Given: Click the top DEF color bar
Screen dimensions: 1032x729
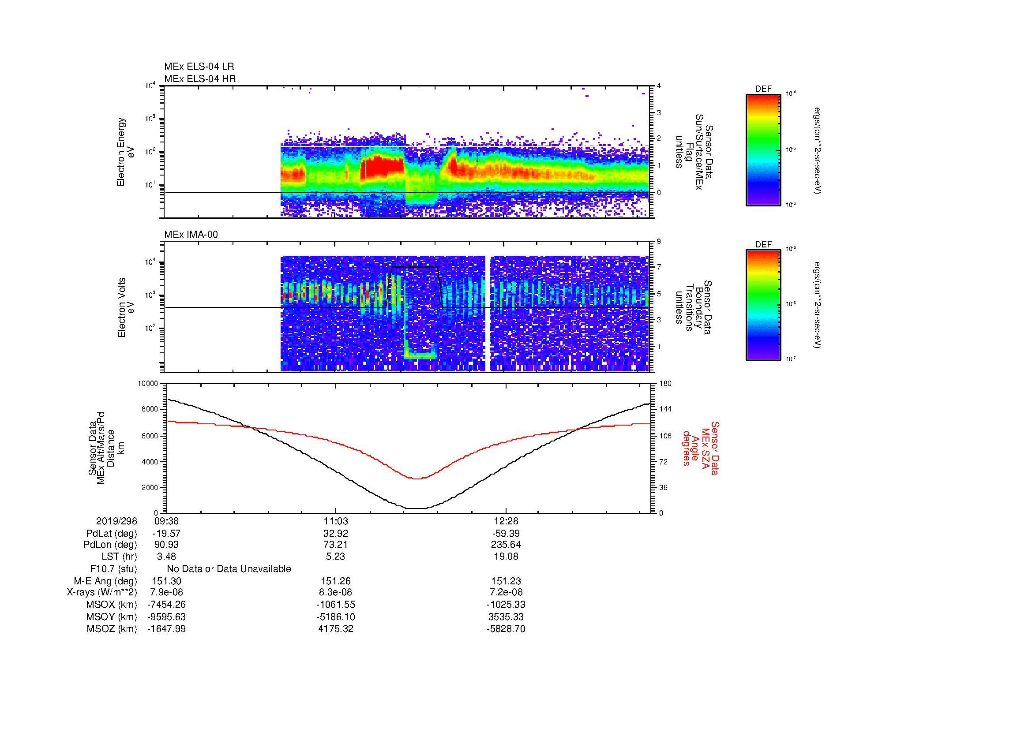Looking at the screenshot, I should point(763,149).
